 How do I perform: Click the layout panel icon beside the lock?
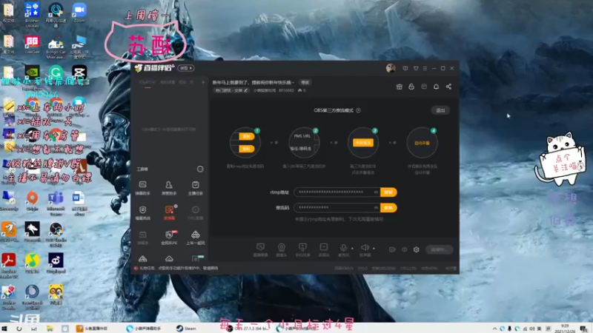[424, 87]
